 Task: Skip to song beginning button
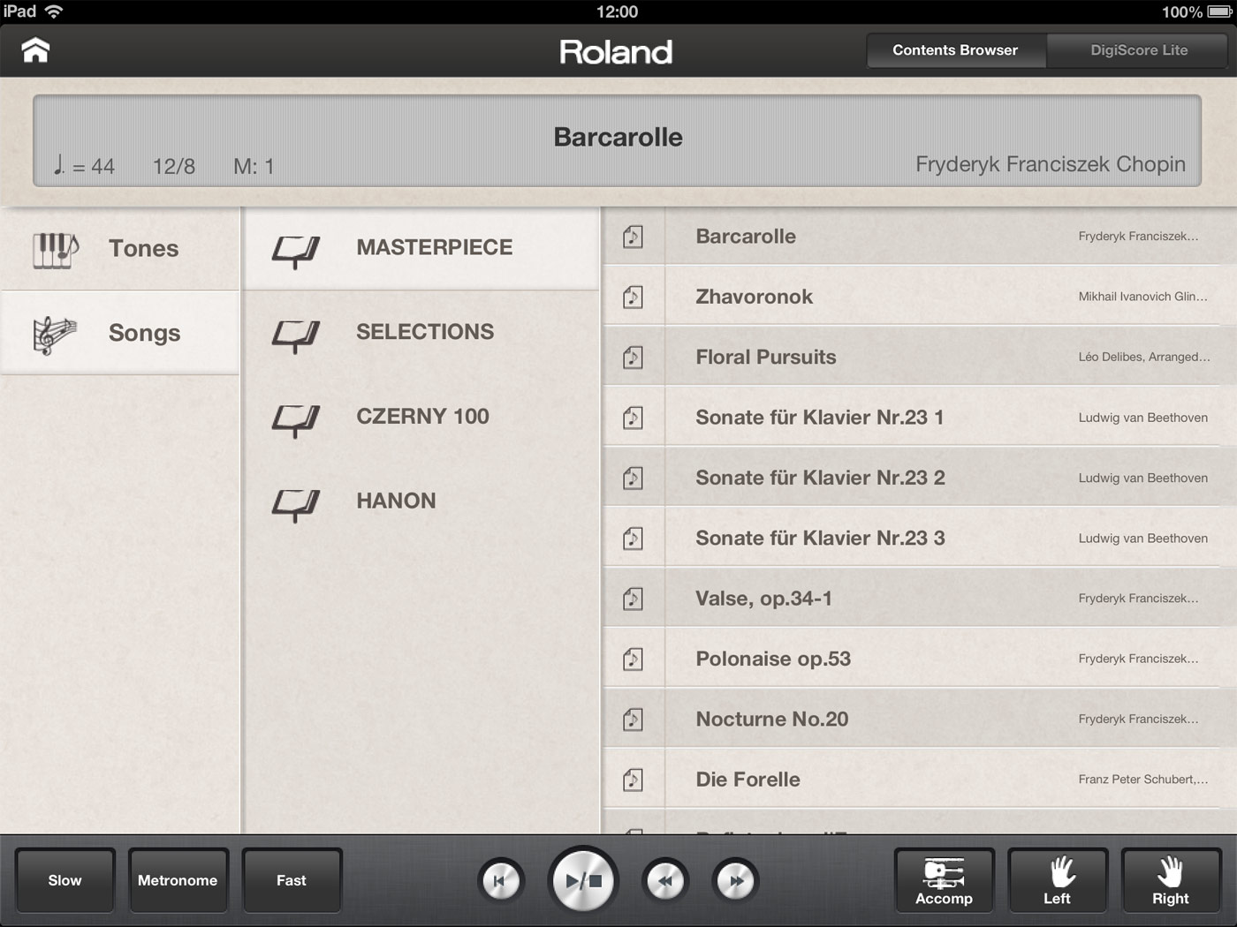click(x=501, y=881)
